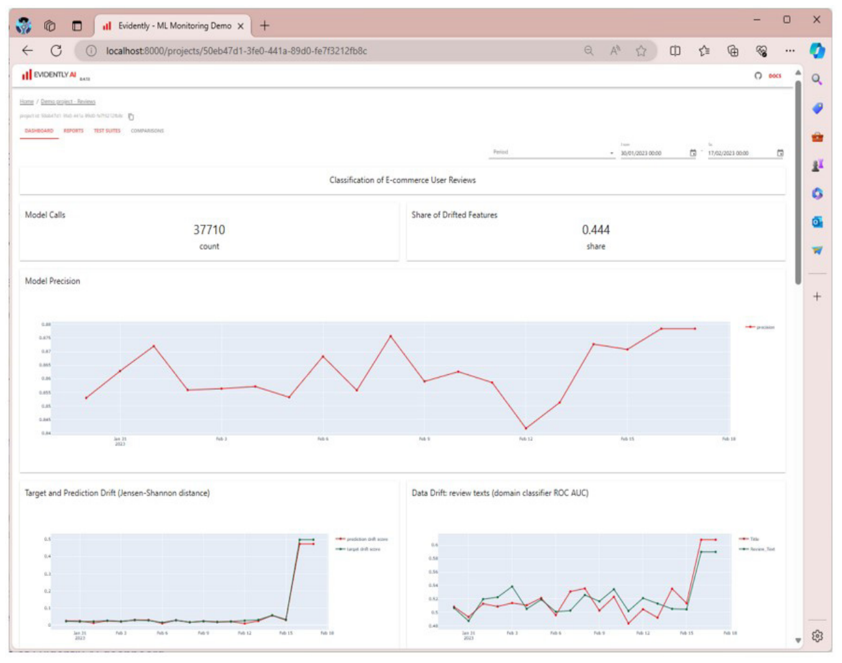
Task: Open the To date calendar picker
Action: (781, 153)
